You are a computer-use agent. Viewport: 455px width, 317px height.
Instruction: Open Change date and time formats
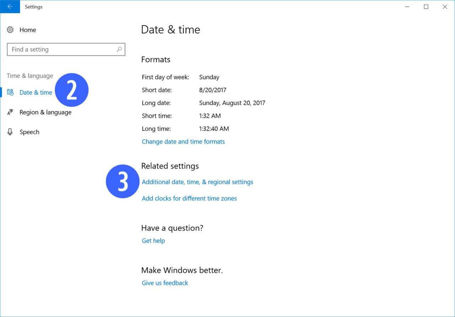point(183,141)
